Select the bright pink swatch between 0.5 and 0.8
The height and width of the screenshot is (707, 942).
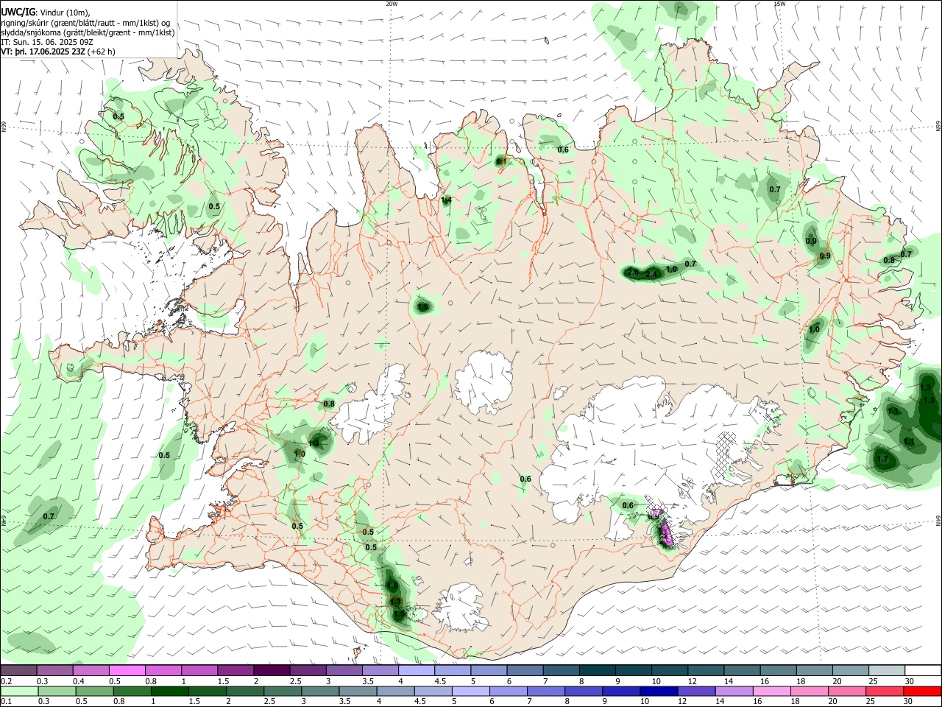point(127,670)
